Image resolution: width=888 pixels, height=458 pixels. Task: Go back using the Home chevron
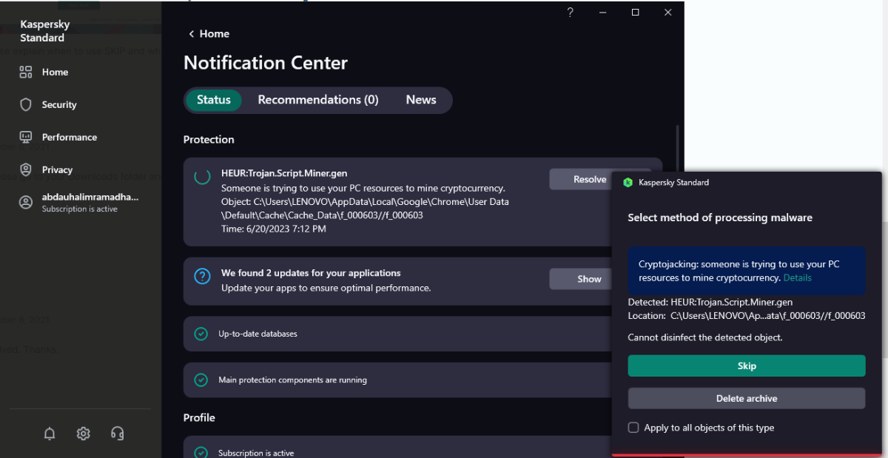(x=192, y=34)
